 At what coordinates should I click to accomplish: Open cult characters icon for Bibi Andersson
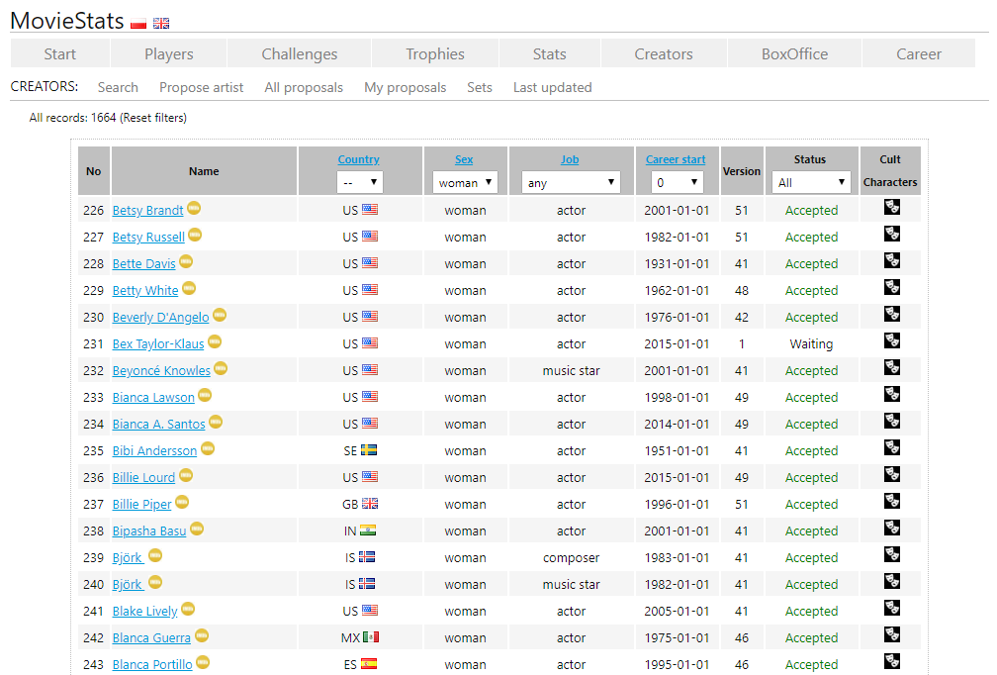tap(891, 447)
